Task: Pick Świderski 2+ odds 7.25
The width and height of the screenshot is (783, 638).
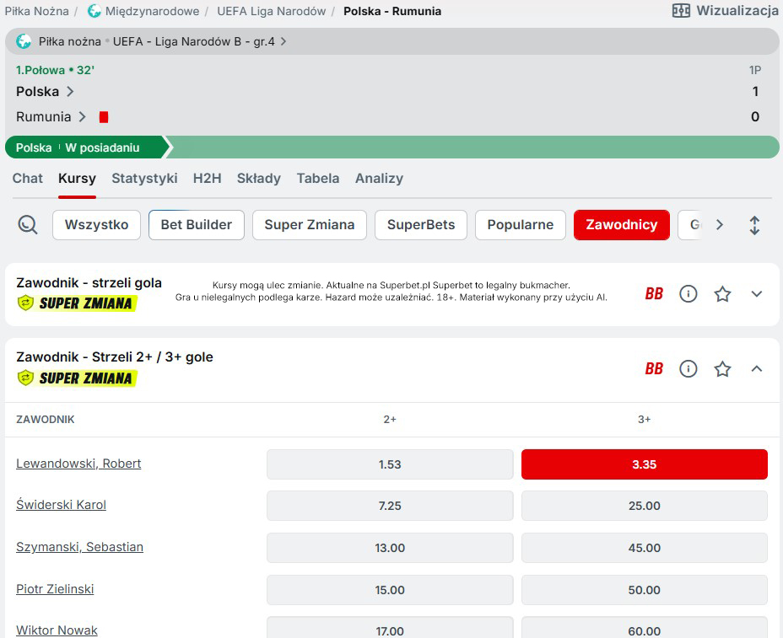Action: [390, 506]
